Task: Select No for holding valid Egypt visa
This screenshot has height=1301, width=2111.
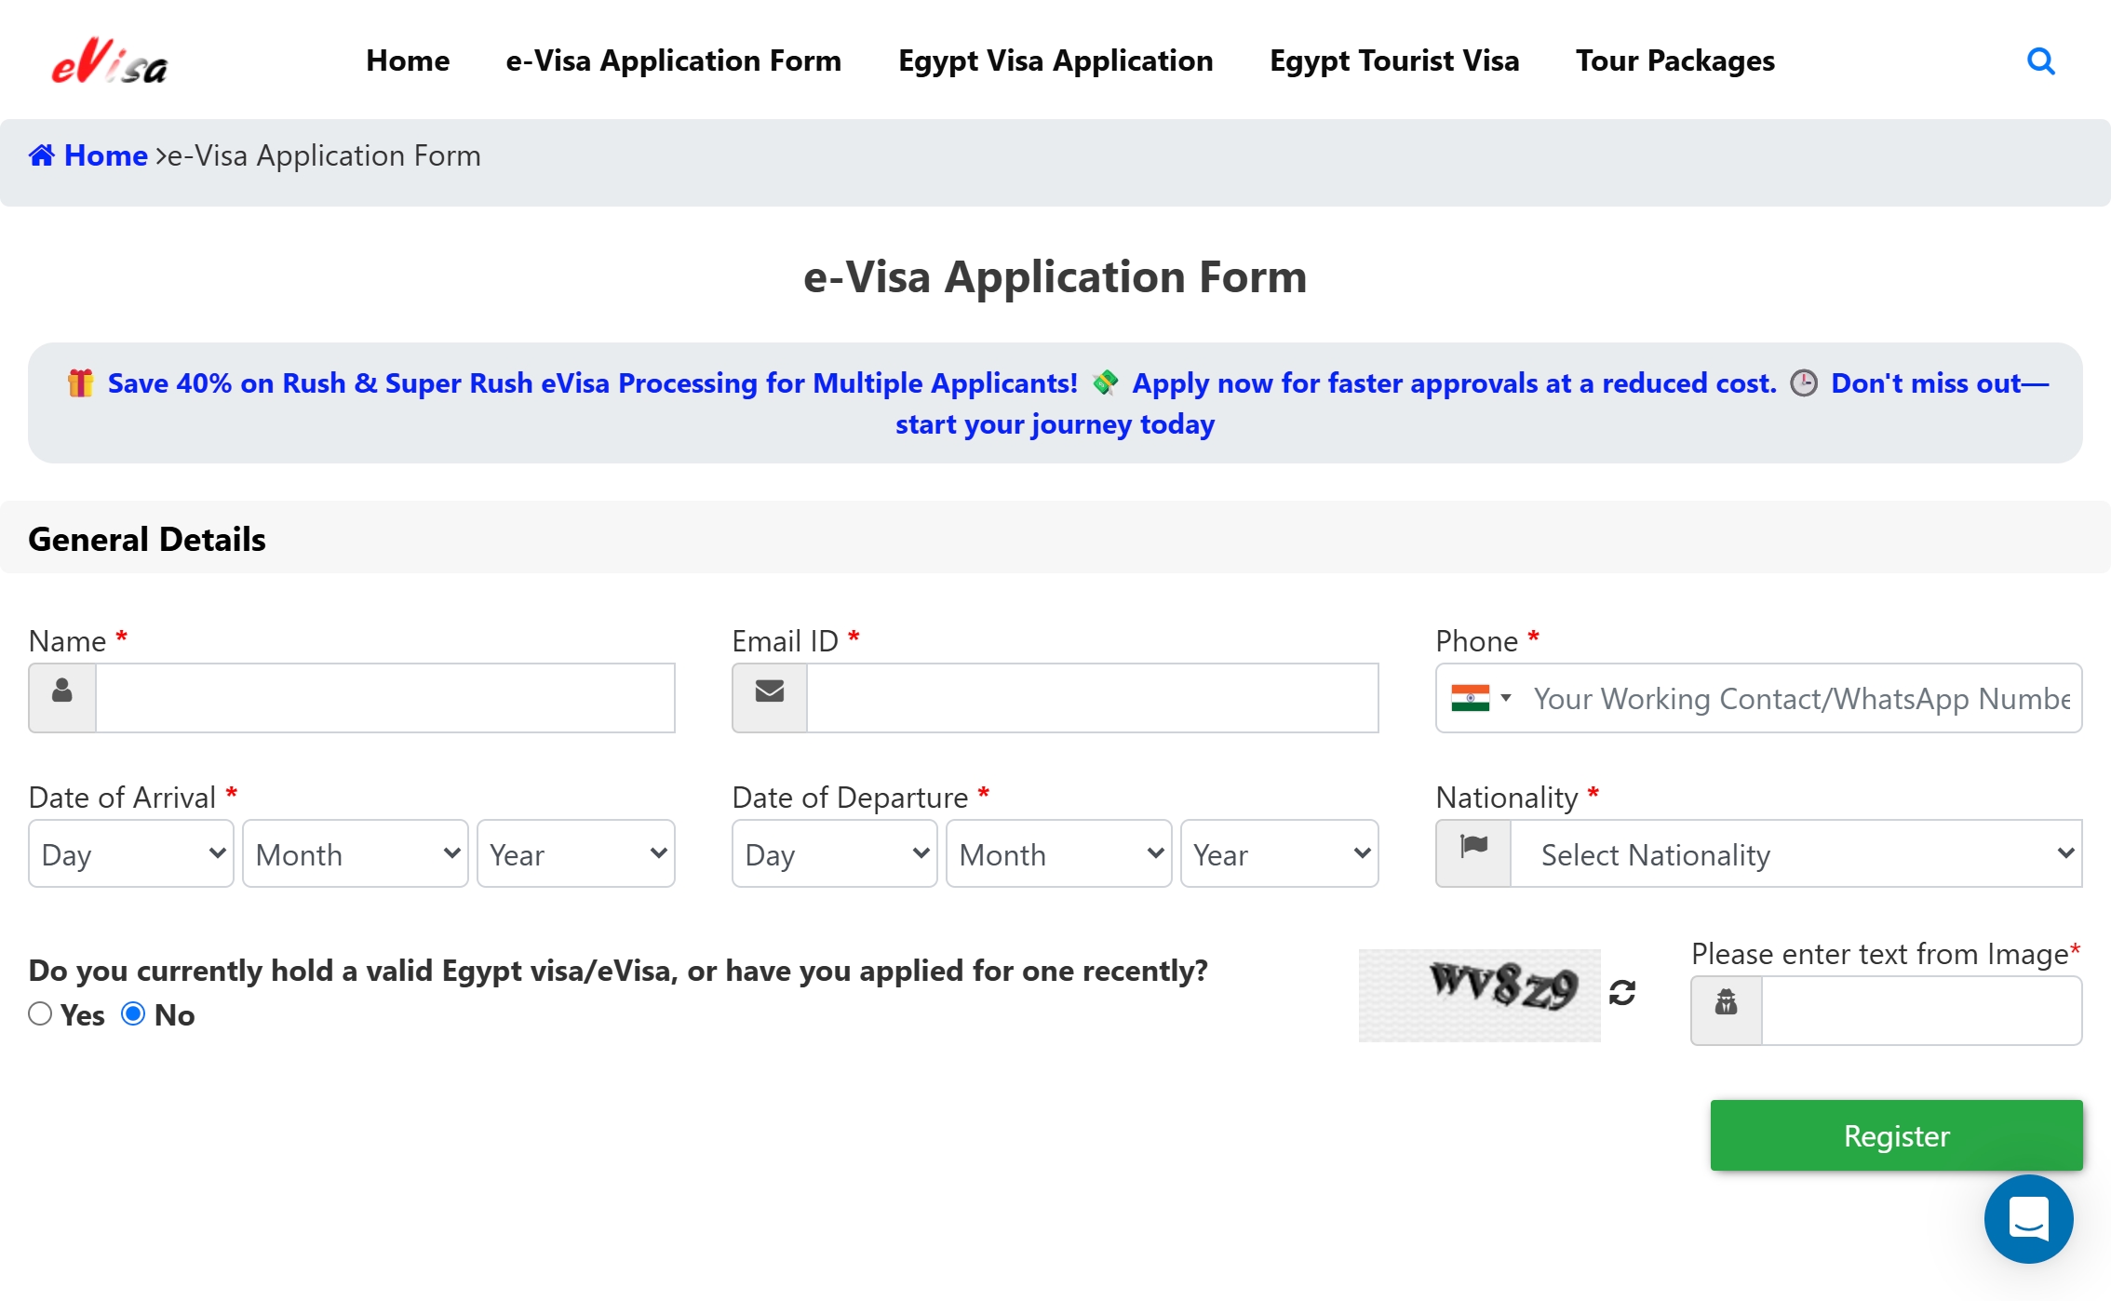Action: [133, 1013]
